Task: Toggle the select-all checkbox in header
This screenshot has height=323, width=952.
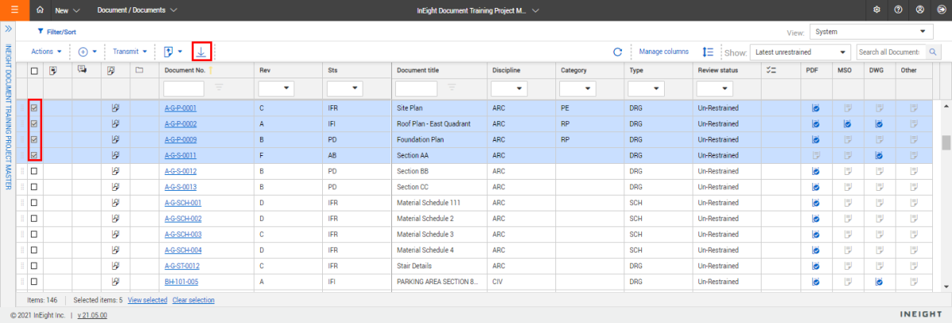Action: [x=34, y=70]
